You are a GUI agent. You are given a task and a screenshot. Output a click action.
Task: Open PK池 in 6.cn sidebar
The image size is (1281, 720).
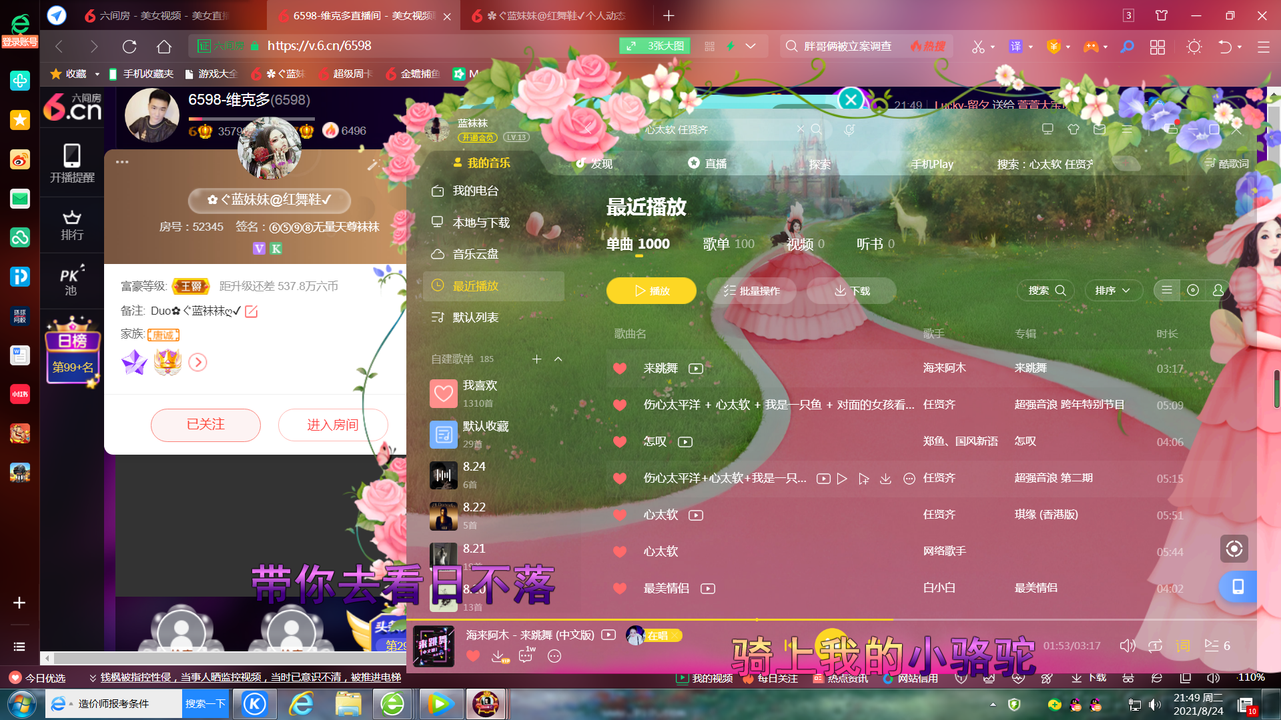click(71, 281)
